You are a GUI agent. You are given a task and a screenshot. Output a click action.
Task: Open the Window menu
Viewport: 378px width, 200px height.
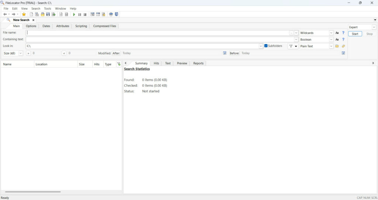click(x=60, y=8)
